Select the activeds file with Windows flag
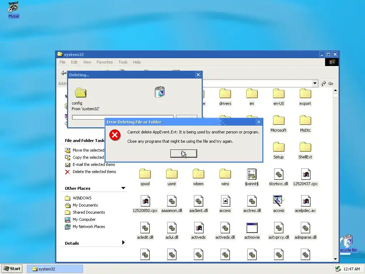This screenshot has width=365, height=274. point(198,231)
